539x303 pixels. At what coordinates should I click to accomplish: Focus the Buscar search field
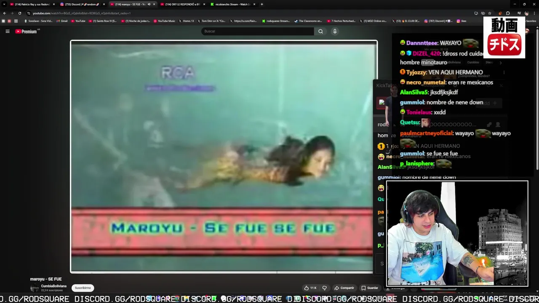click(258, 31)
